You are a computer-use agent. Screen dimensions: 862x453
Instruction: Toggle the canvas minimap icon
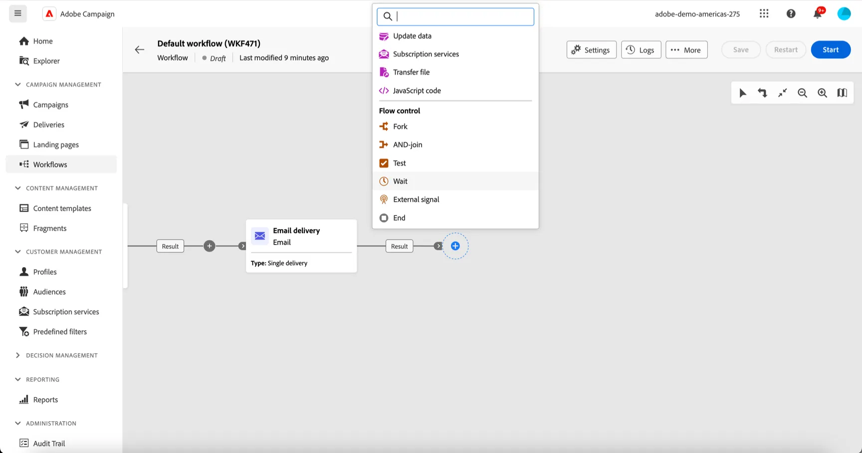point(842,93)
